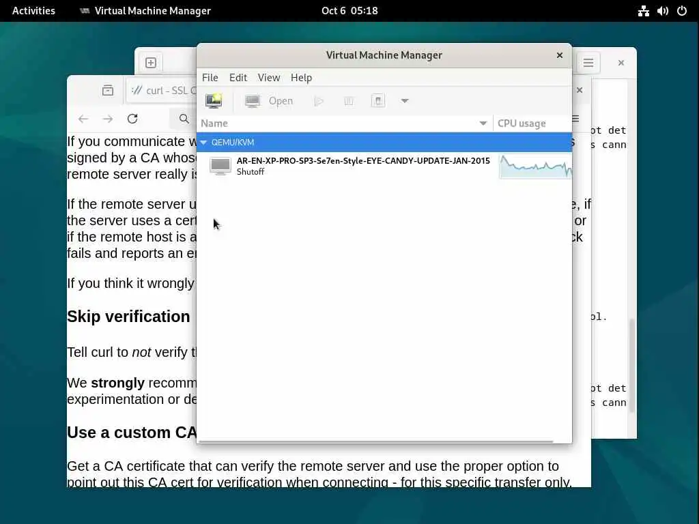Sort by the Name column header
Viewport: 699px width, 524px height.
344,123
